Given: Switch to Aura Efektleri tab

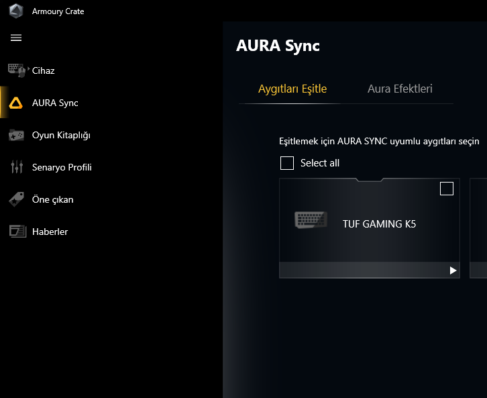Looking at the screenshot, I should tap(400, 89).
